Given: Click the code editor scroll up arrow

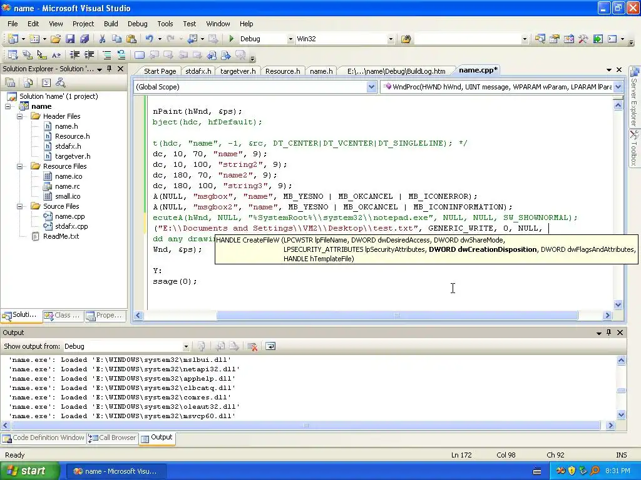Looking at the screenshot, I should point(618,105).
